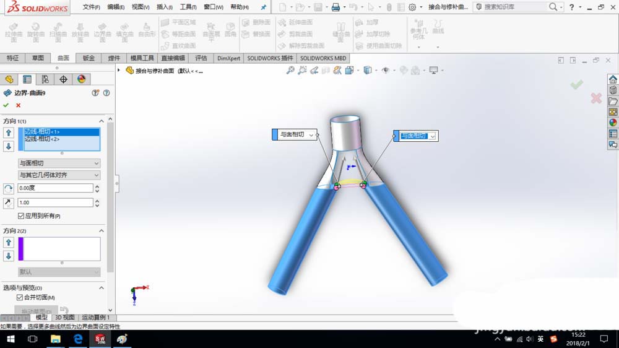
Task: Increase the tangent angle spinner
Action: [x=97, y=186]
